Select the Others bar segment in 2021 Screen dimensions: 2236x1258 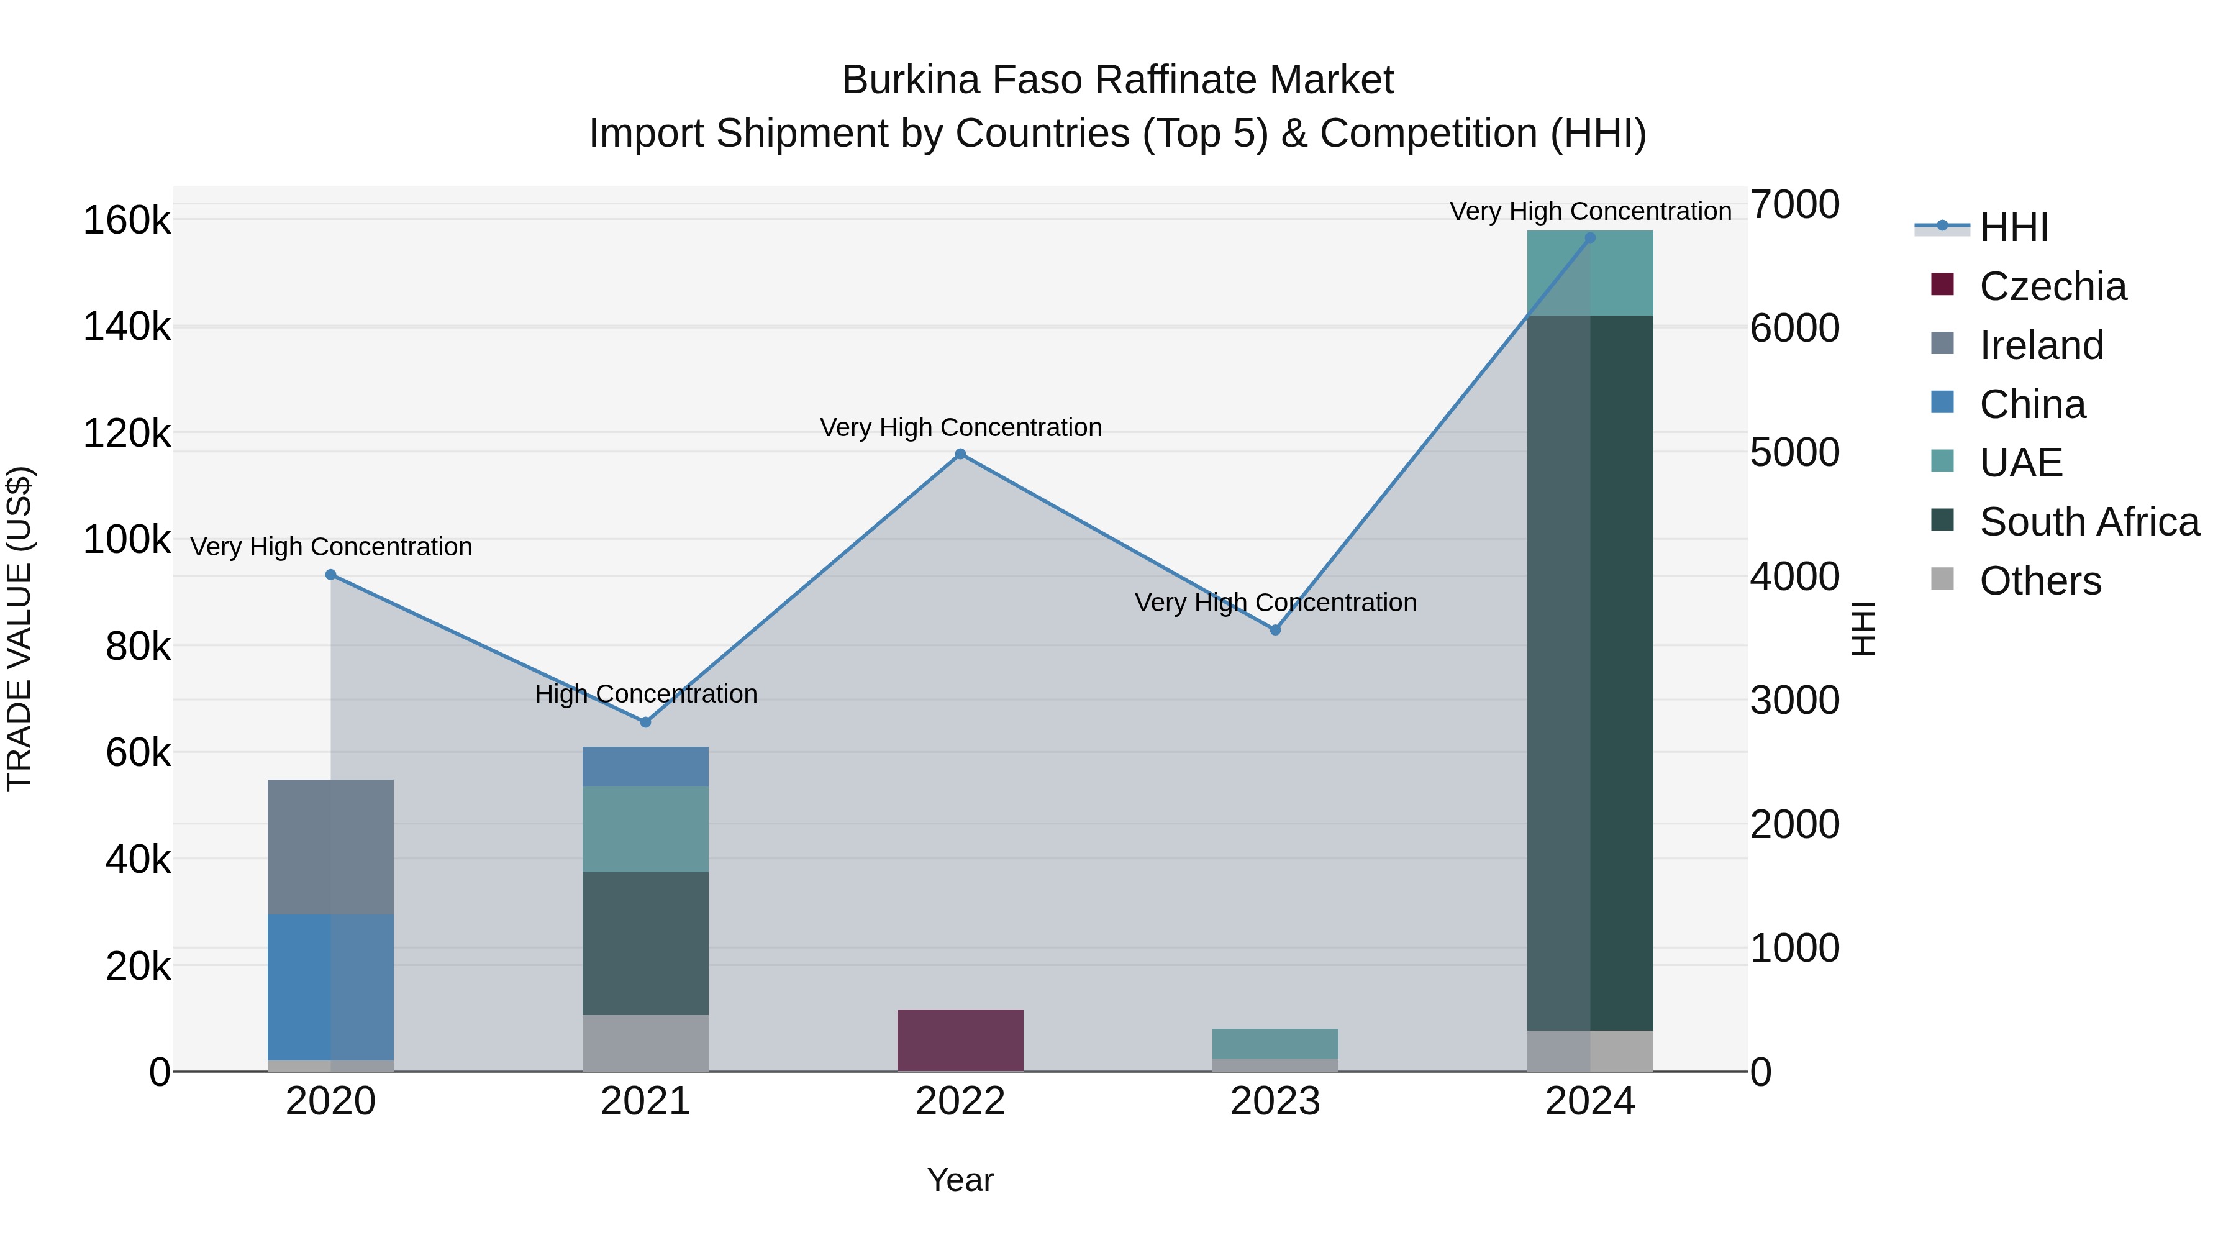click(x=646, y=1042)
